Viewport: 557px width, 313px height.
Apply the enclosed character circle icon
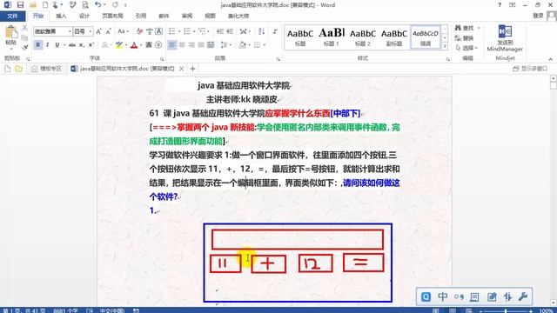(158, 44)
